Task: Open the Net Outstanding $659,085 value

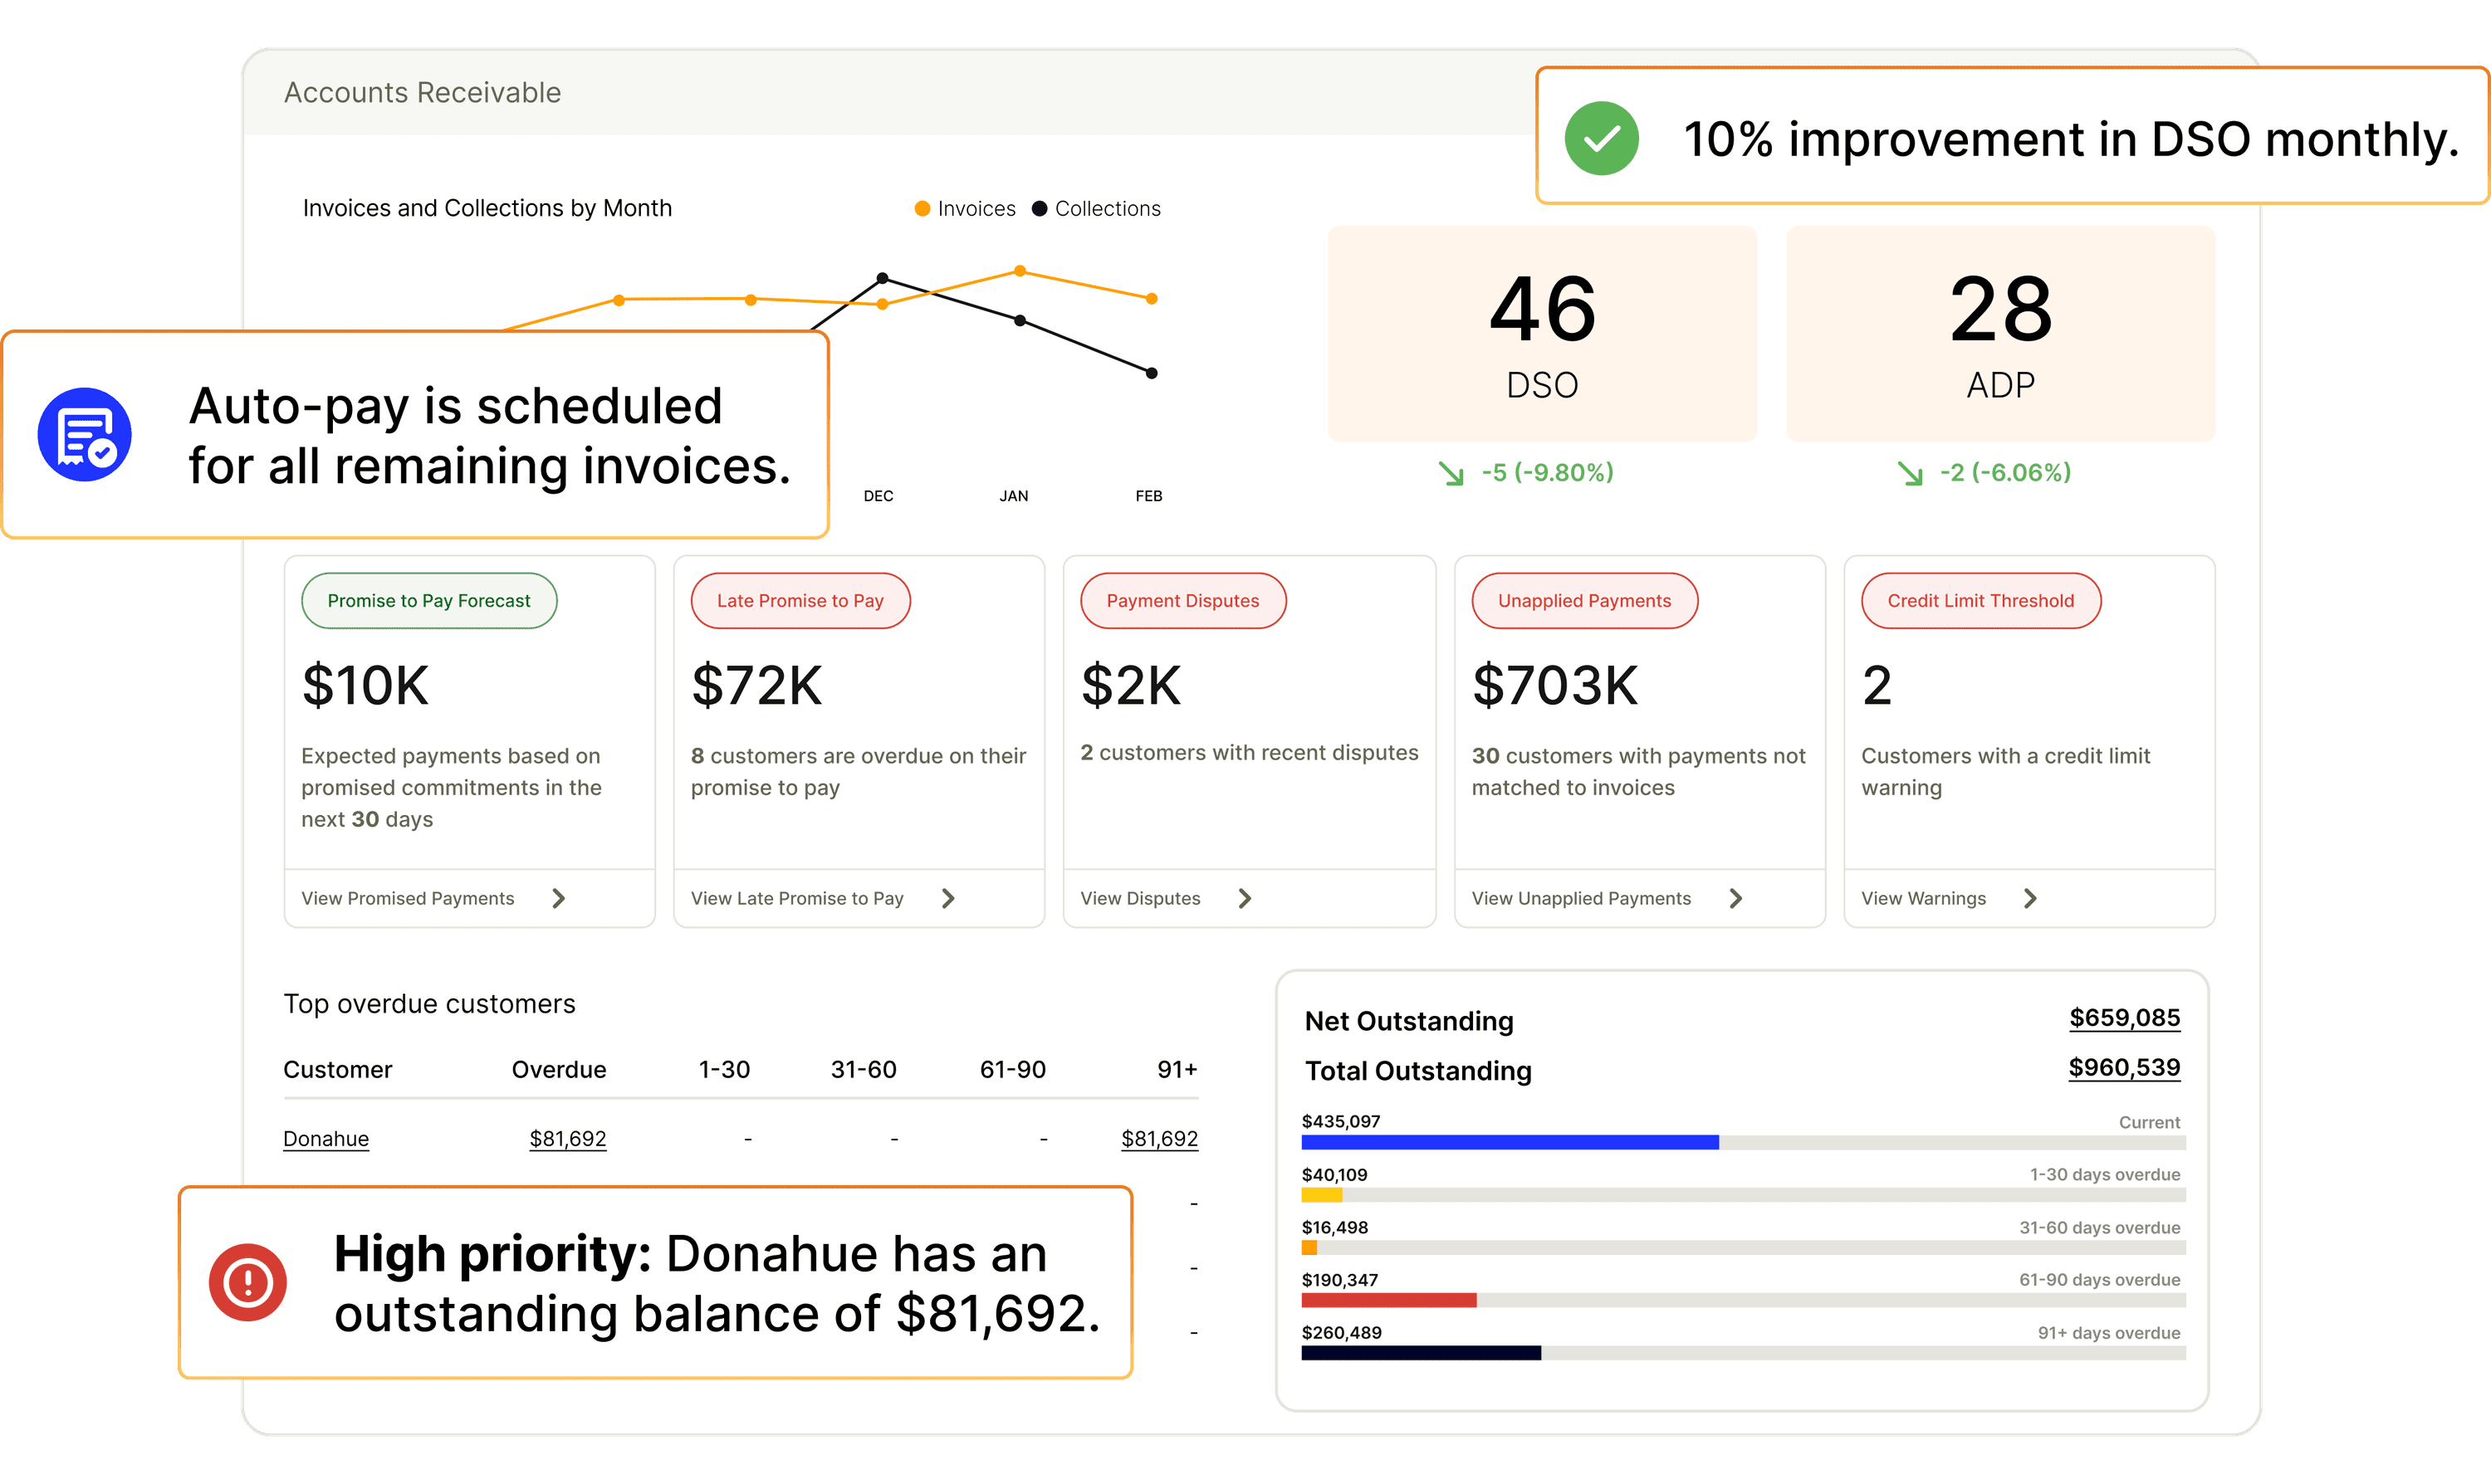Action: tap(2125, 1018)
